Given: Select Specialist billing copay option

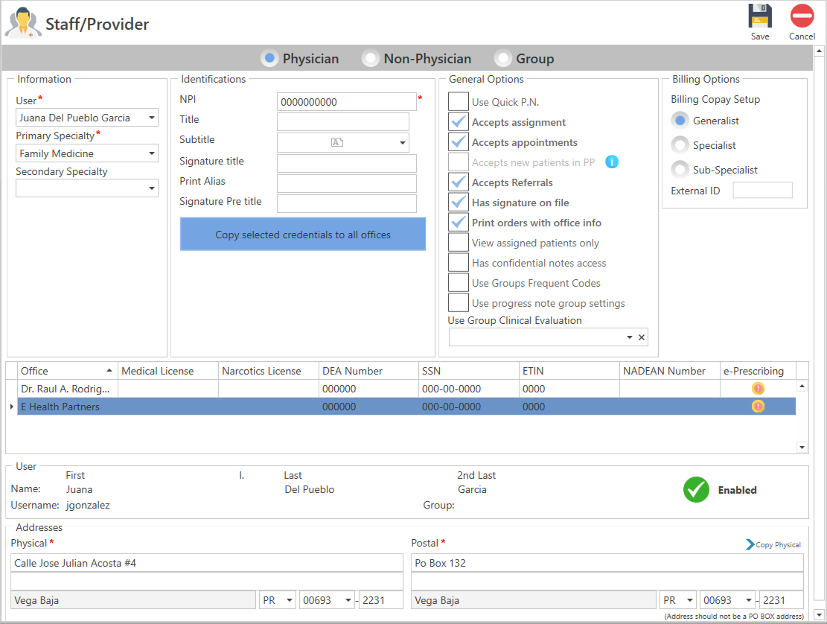Looking at the screenshot, I should pyautogui.click(x=680, y=145).
